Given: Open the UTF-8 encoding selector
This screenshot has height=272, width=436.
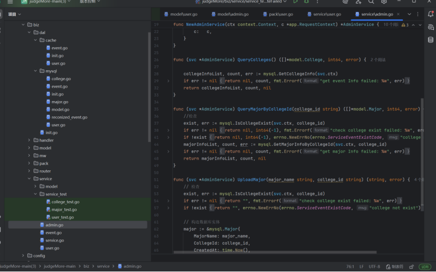Looking at the screenshot, I should [x=374, y=267].
